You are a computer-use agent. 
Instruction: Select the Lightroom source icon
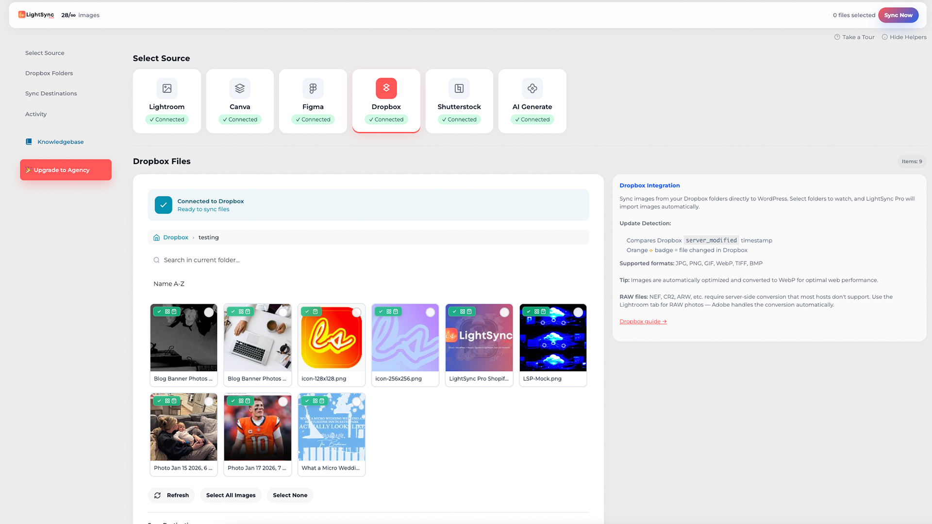tap(166, 88)
